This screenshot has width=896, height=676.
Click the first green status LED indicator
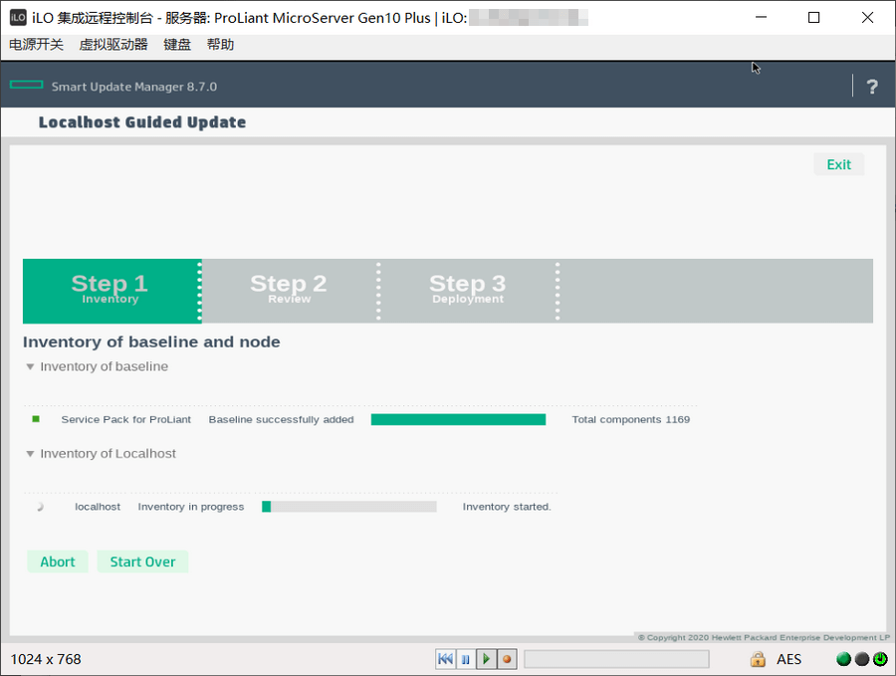pos(843,659)
